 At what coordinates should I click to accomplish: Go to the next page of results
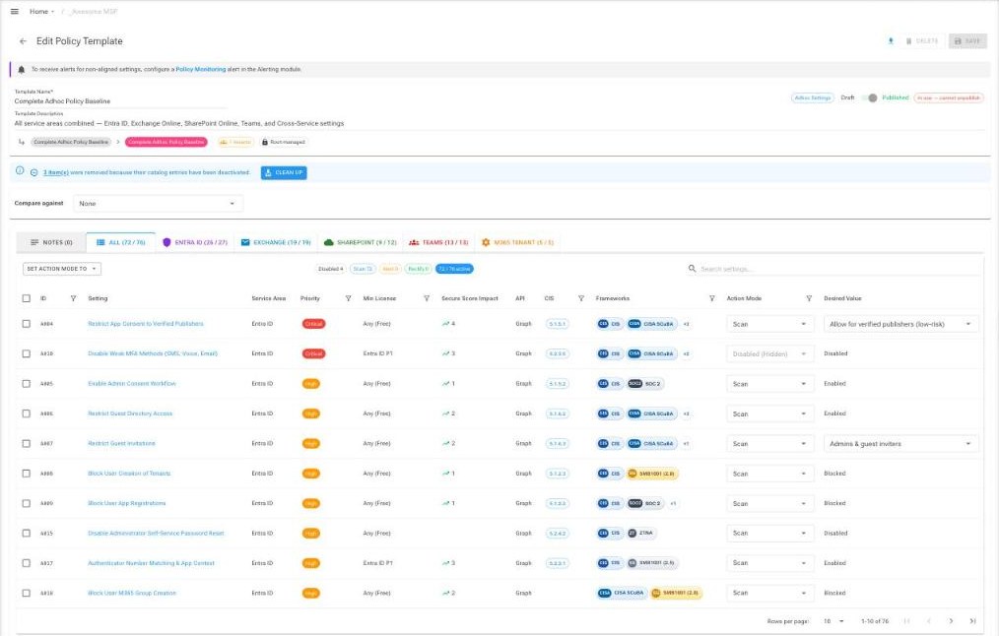click(x=951, y=620)
